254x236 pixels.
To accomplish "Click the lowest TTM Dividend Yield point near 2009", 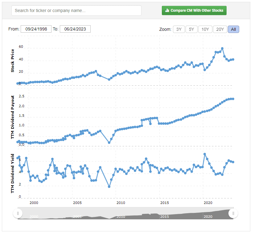I will (109, 187).
